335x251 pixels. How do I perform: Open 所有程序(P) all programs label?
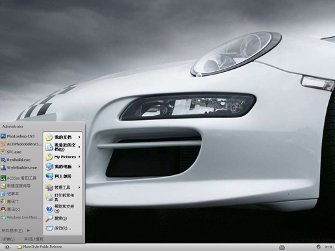[12, 230]
